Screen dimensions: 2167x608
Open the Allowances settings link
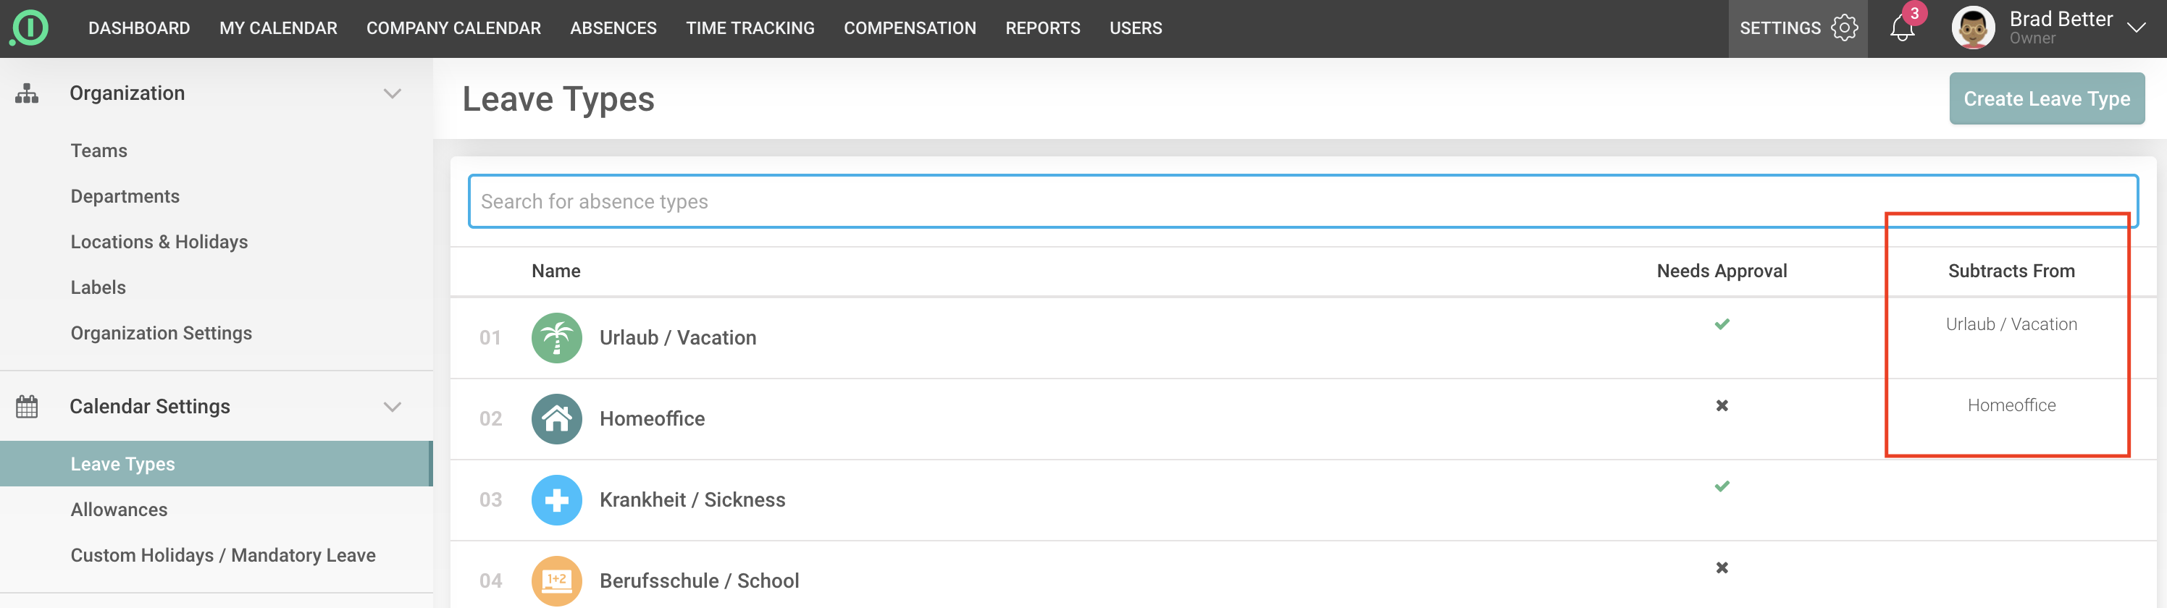pyautogui.click(x=119, y=510)
